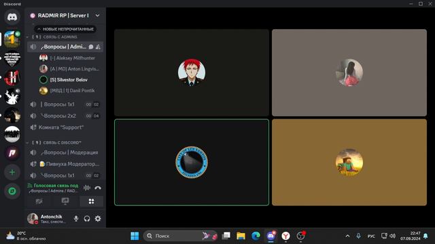Mute microphone in user panel
Screen dimensions: 435x244
tap(76, 218)
